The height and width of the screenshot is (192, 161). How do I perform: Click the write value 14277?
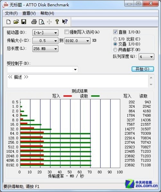tap(130, 129)
